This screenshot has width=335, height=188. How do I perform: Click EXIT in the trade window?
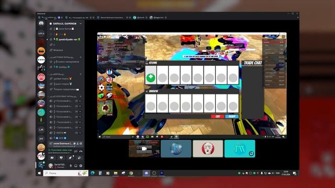point(218,116)
